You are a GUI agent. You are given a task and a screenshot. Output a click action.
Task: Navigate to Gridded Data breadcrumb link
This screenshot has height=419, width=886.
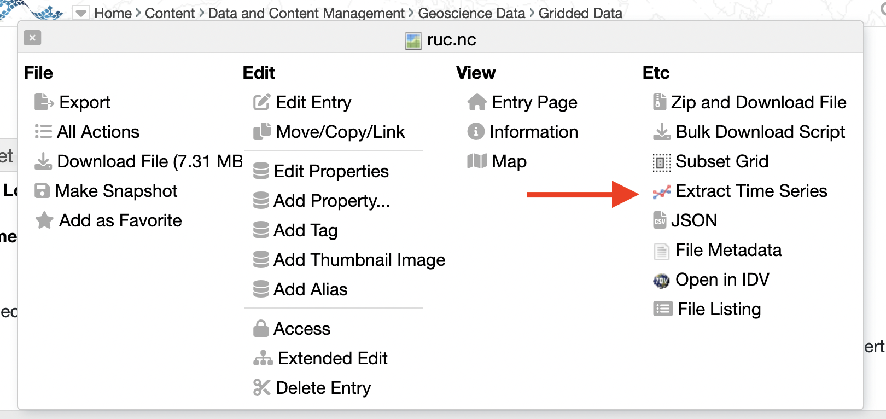[x=580, y=13]
